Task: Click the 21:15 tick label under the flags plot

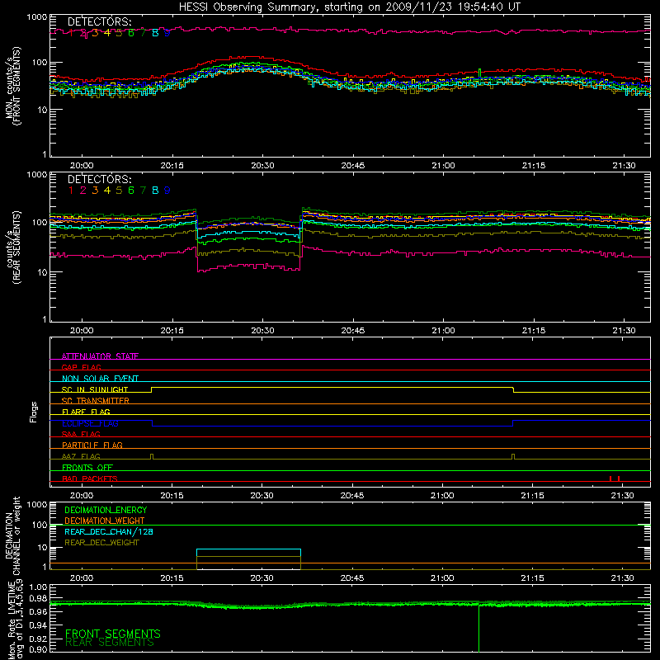Action: tap(532, 496)
